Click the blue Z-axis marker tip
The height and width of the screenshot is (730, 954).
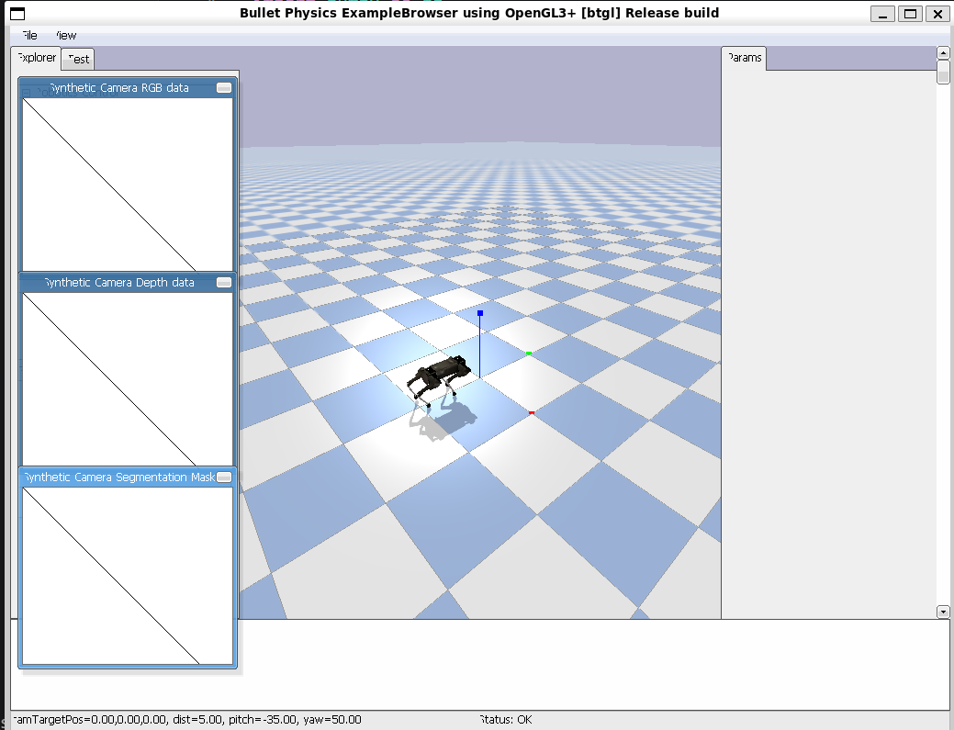point(480,313)
